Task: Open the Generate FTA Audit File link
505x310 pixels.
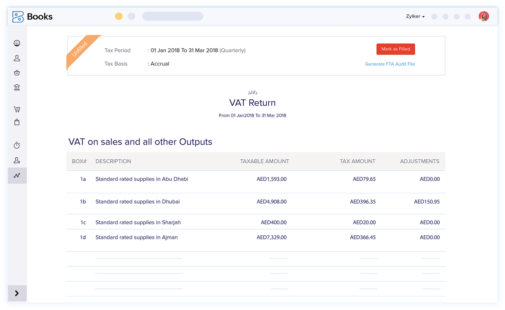Action: pyautogui.click(x=390, y=64)
